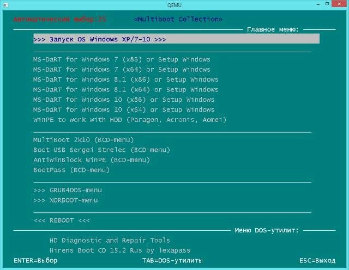349x270 pixels.
Task: Click the ESC=Выход hint
Action: [317, 260]
